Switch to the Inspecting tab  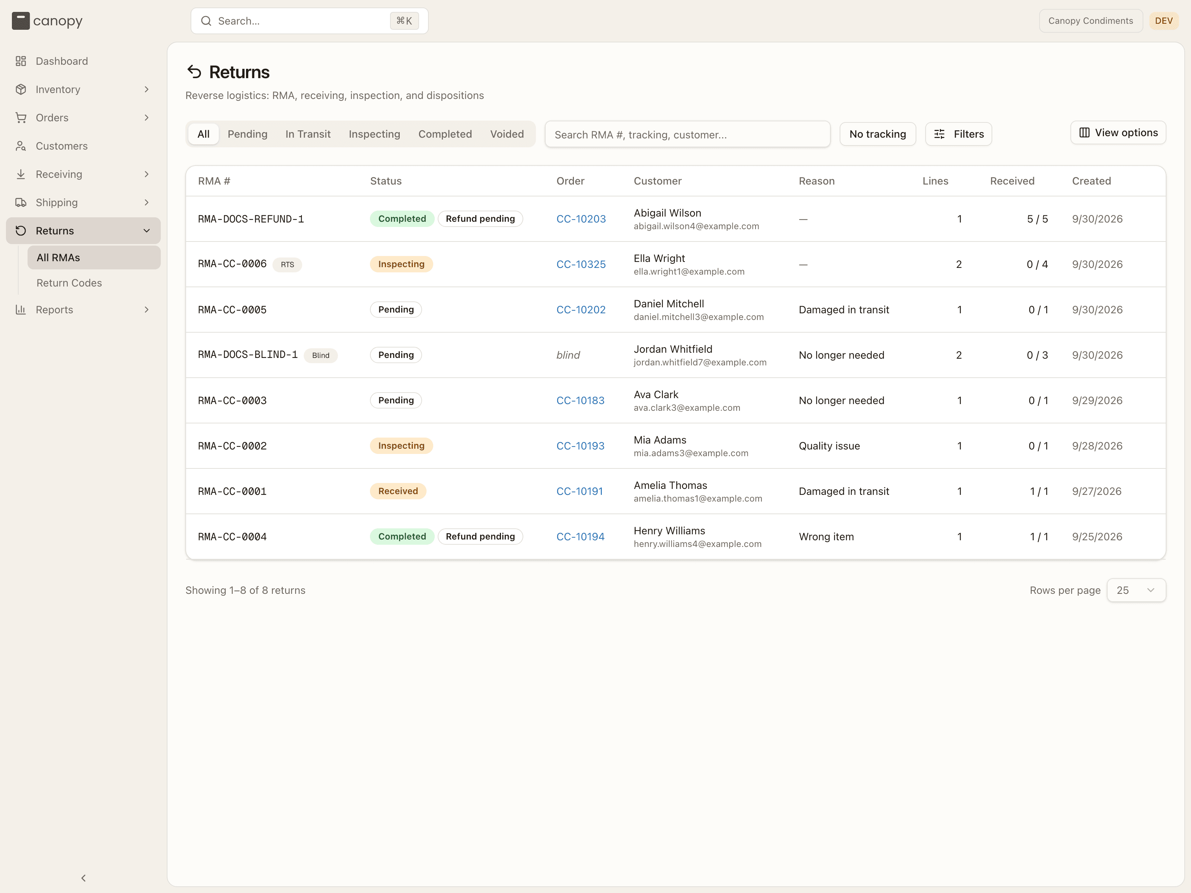(x=375, y=134)
